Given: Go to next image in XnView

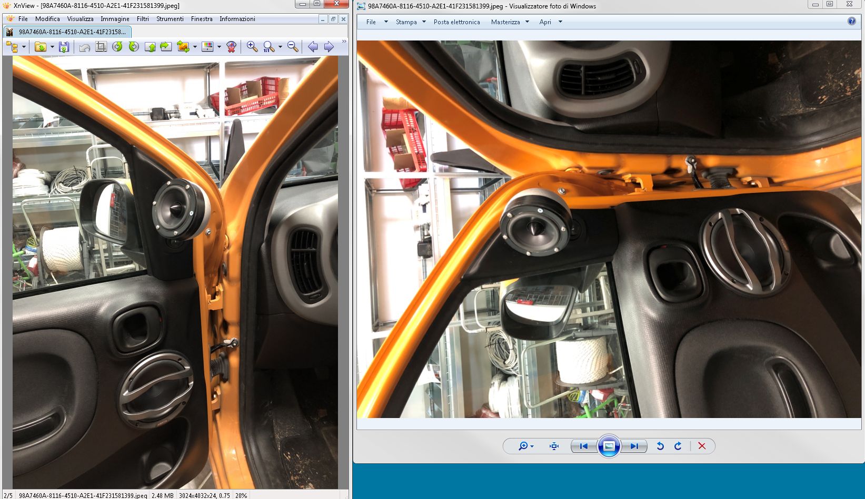Looking at the screenshot, I should click(329, 47).
